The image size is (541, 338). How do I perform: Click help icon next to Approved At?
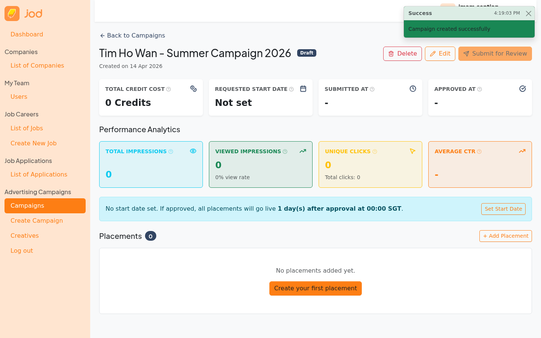pyautogui.click(x=480, y=89)
